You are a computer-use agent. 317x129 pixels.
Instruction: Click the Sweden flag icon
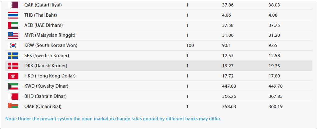point(13,56)
